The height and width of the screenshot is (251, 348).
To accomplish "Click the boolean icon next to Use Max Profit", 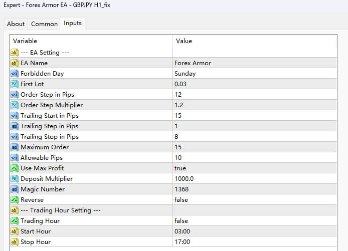I will click(14, 168).
